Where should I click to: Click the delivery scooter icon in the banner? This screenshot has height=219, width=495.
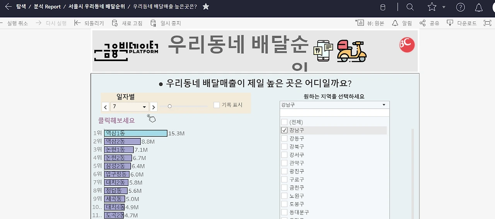pos(351,51)
